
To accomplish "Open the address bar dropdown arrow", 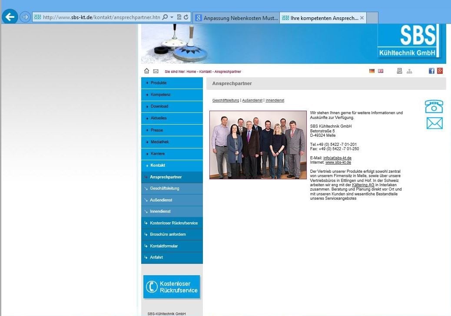I will point(172,17).
